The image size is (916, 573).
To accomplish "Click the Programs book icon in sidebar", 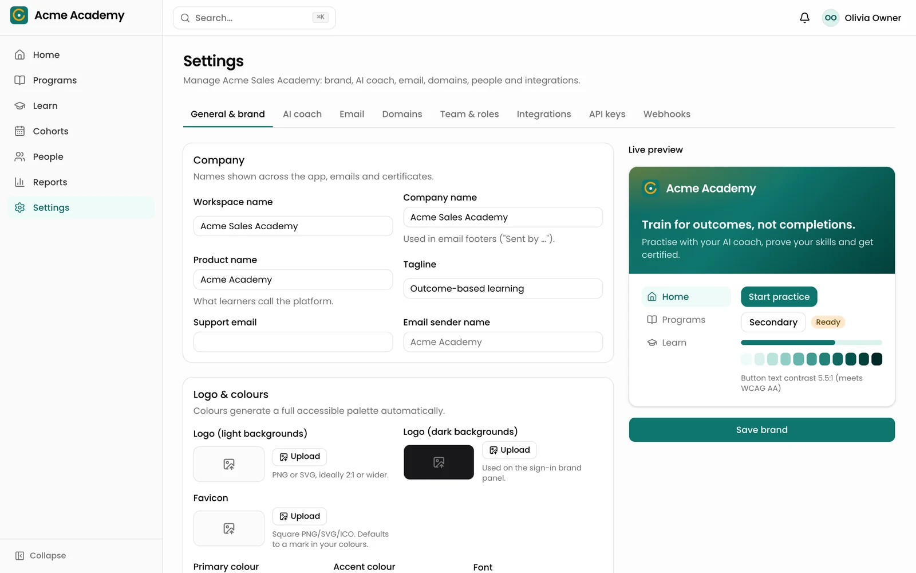I will 19,80.
